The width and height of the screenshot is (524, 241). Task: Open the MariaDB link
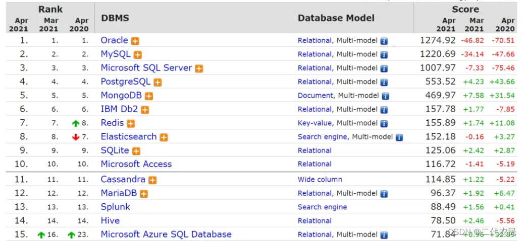119,193
